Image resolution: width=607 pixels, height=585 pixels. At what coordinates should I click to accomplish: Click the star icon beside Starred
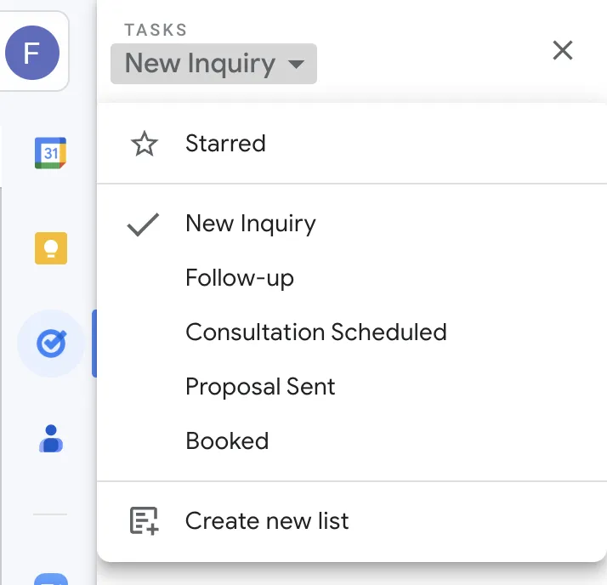[145, 144]
